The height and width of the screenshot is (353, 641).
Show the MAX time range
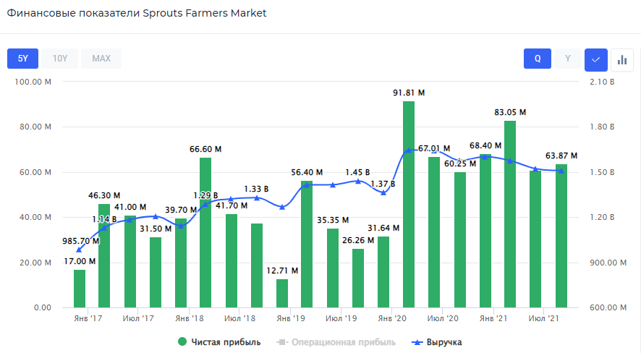click(101, 59)
